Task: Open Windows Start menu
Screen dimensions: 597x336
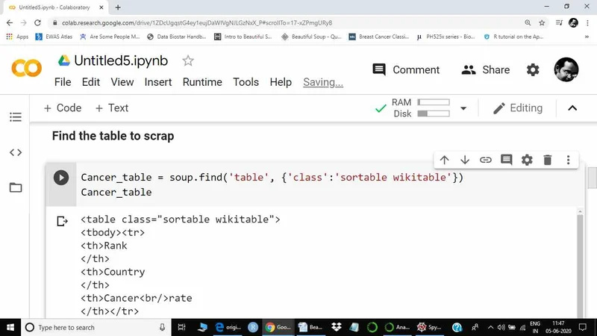Action: [x=10, y=327]
